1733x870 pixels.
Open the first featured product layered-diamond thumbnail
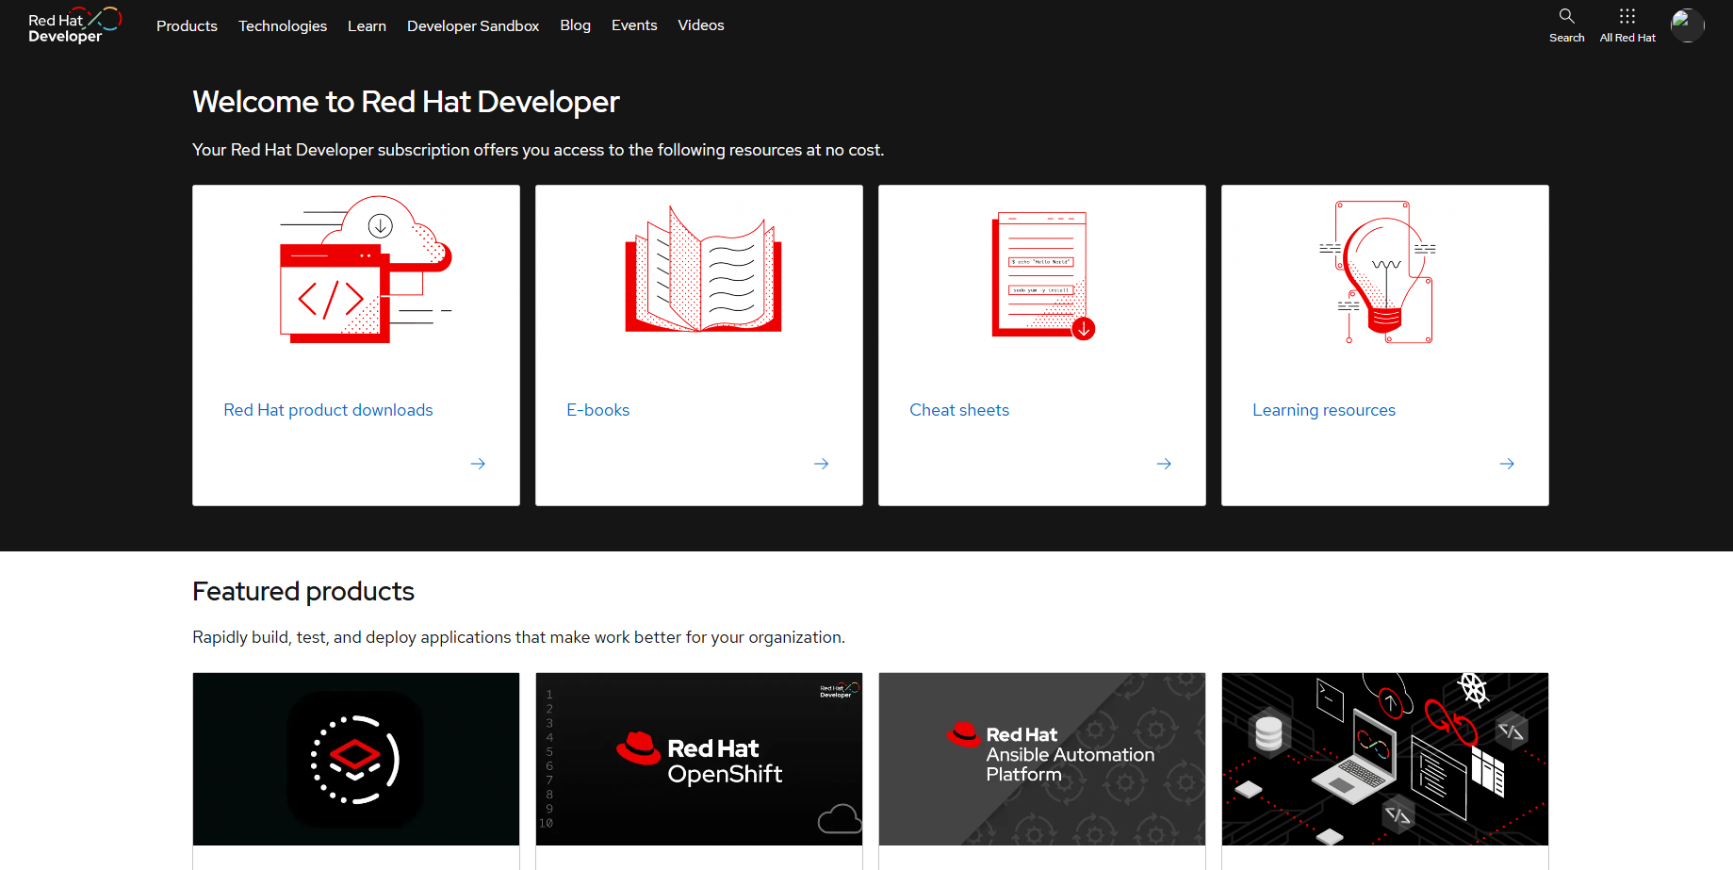(356, 759)
